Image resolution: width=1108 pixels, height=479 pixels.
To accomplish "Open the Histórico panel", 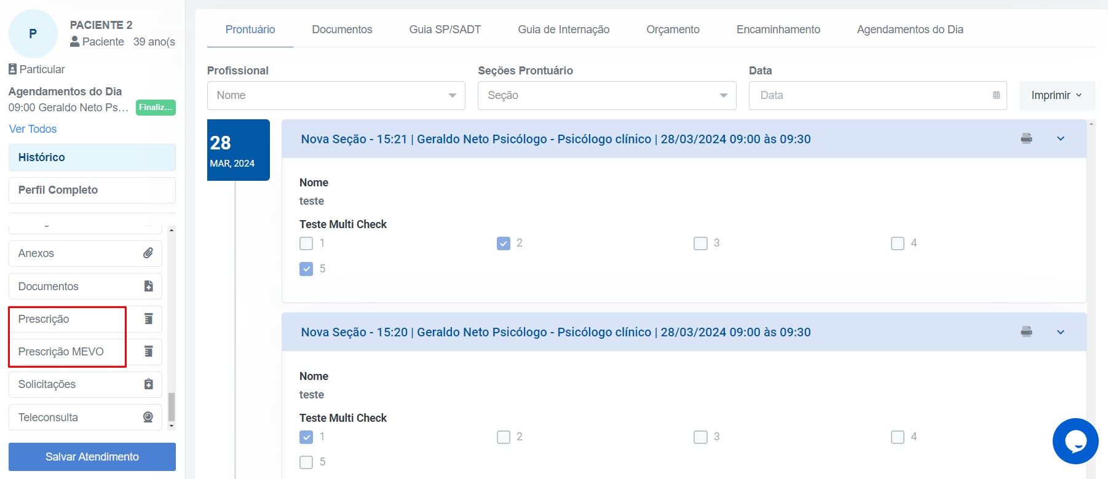I will [92, 157].
